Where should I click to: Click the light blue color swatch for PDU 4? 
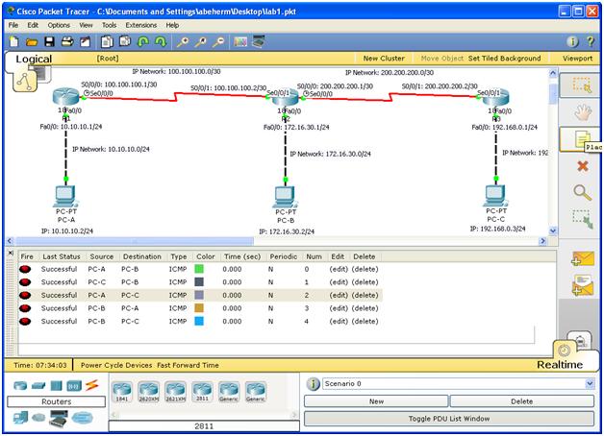(199, 321)
